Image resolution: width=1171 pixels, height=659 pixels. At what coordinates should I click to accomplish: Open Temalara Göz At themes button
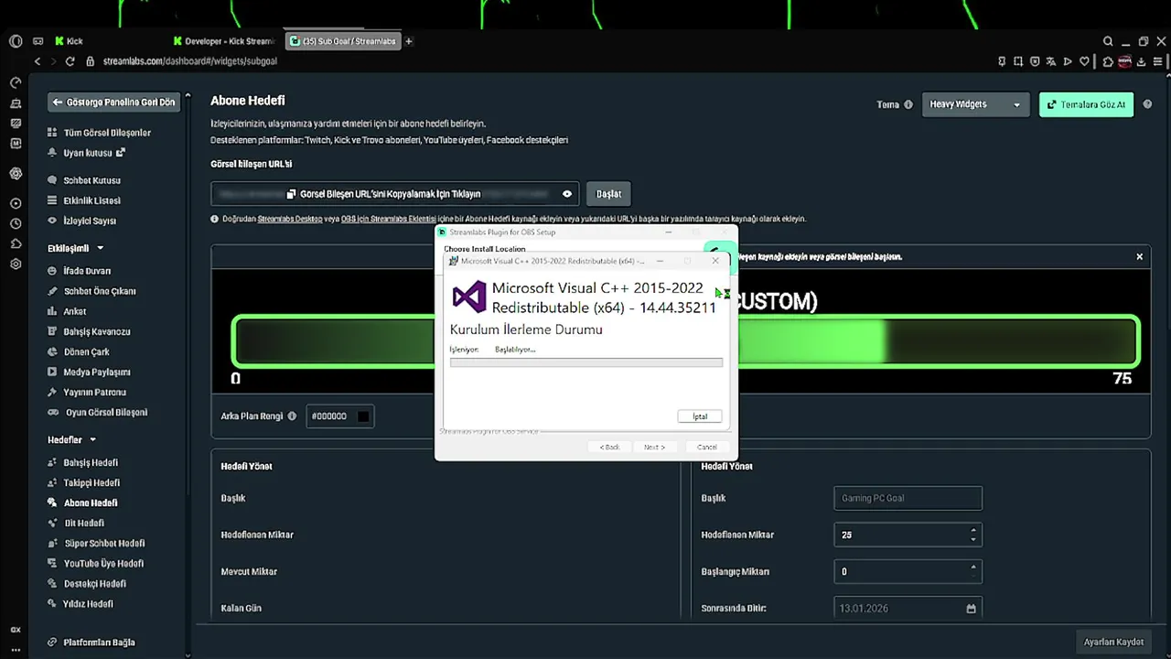point(1086,104)
